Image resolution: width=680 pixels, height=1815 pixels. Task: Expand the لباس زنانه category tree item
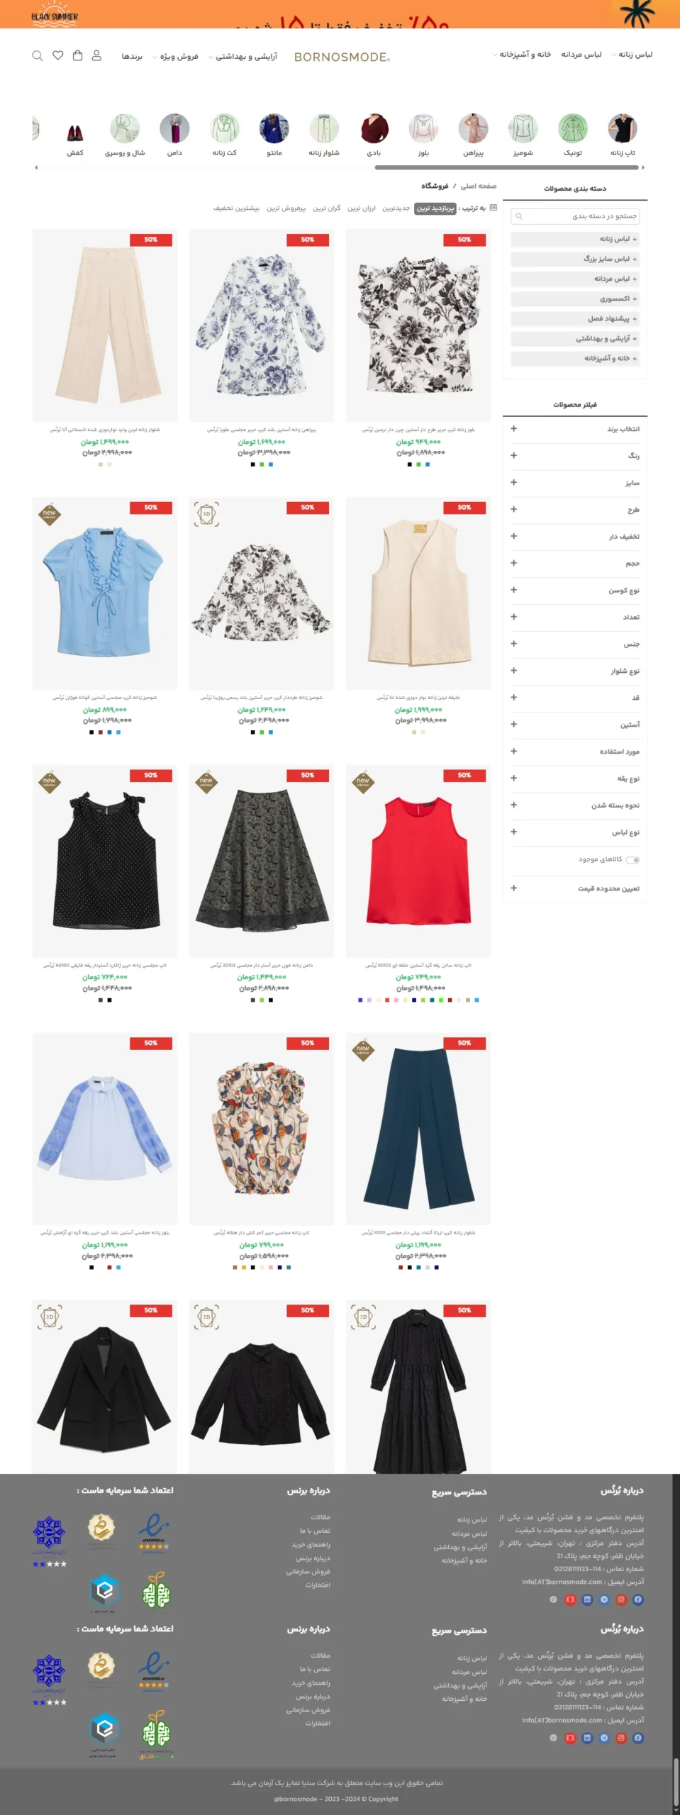pyautogui.click(x=575, y=240)
